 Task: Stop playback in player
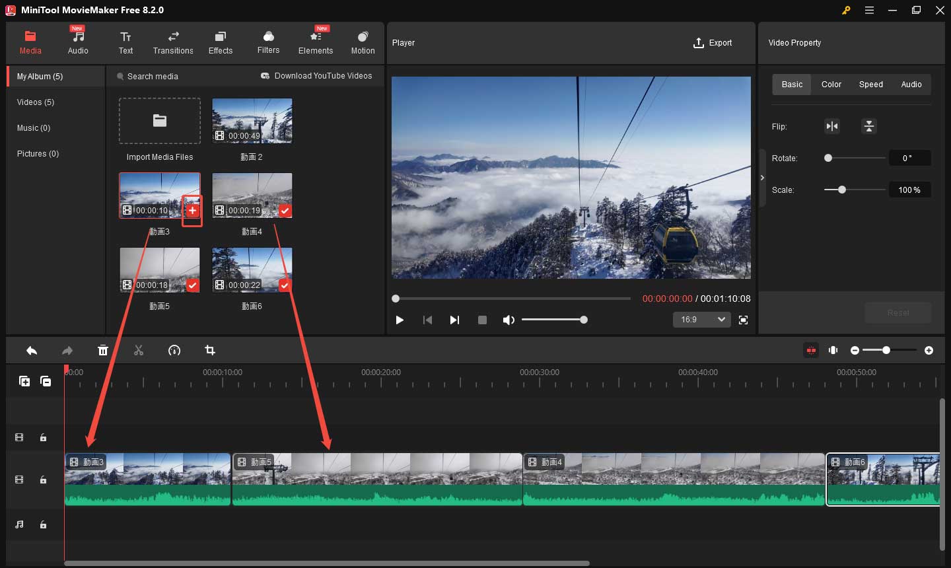tap(482, 320)
